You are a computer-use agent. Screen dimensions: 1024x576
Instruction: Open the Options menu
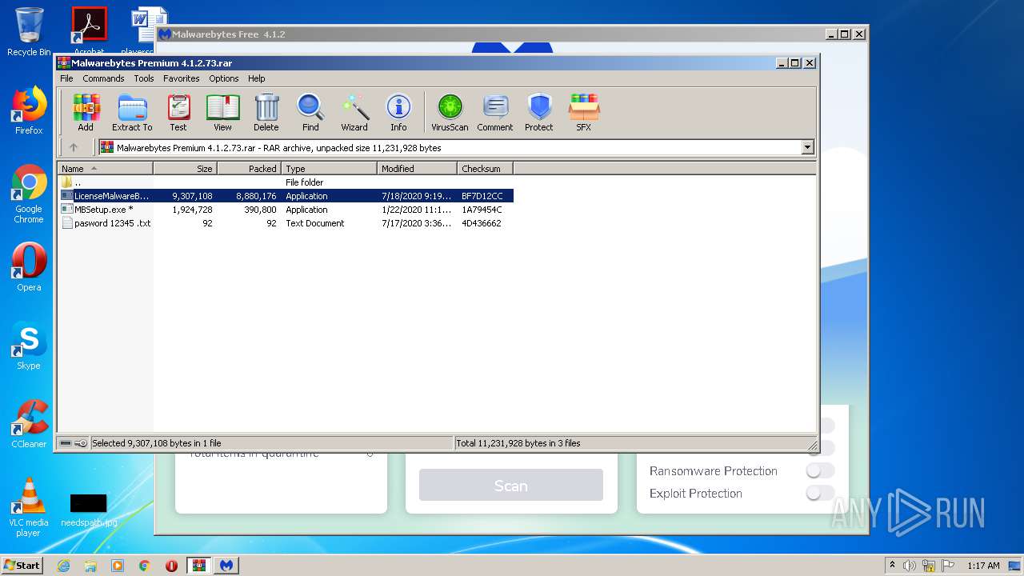[x=224, y=78]
